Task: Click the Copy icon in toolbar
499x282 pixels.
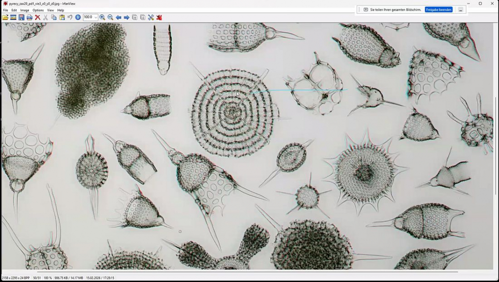Action: click(x=54, y=17)
